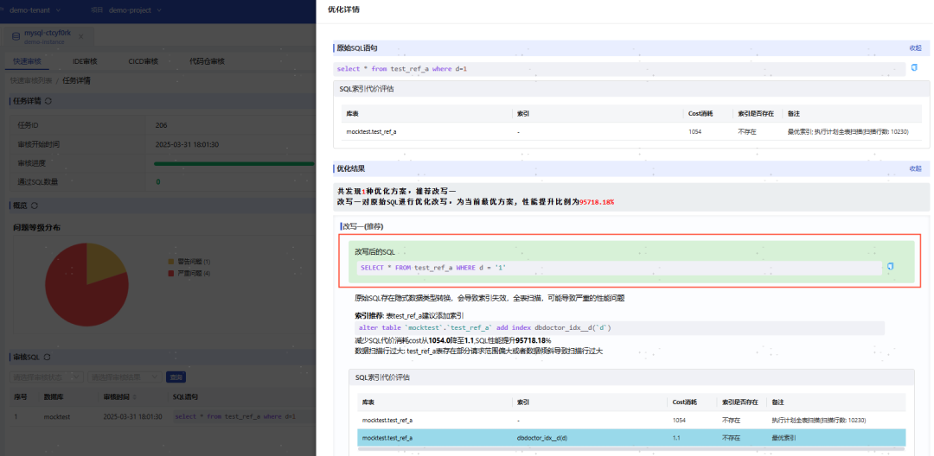Click the 1.1 cost value cell
The width and height of the screenshot is (934, 456).
[676, 438]
